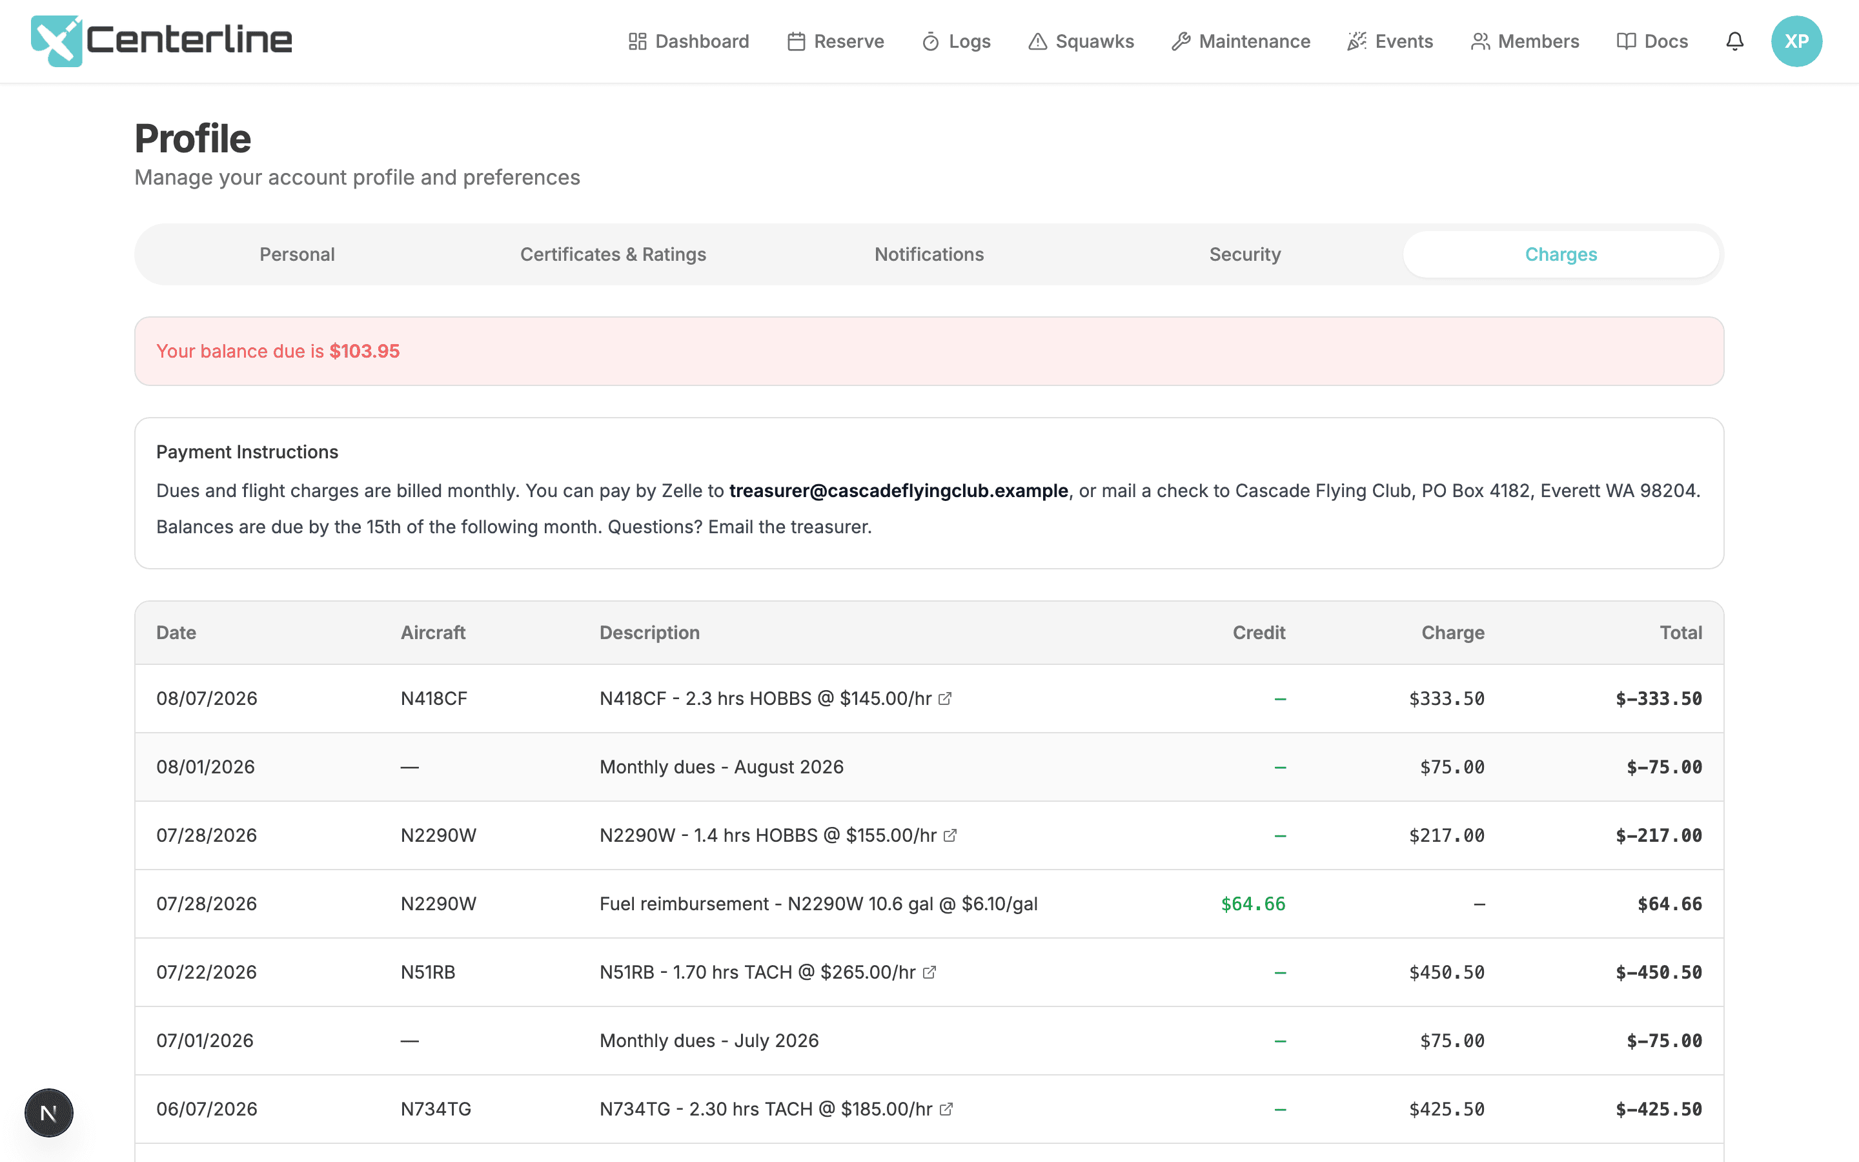This screenshot has width=1859, height=1162.
Task: Open the Events page
Action: tap(1390, 41)
